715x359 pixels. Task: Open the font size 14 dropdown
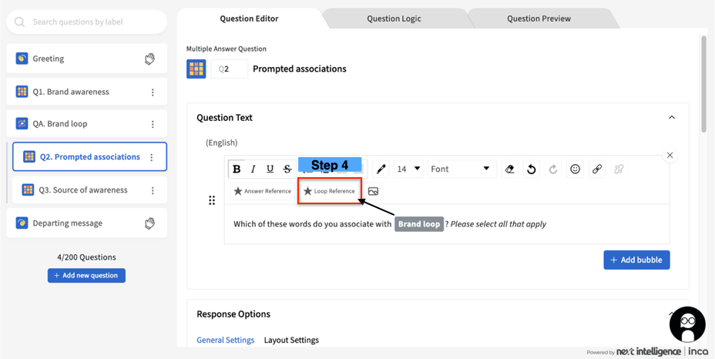click(x=408, y=169)
